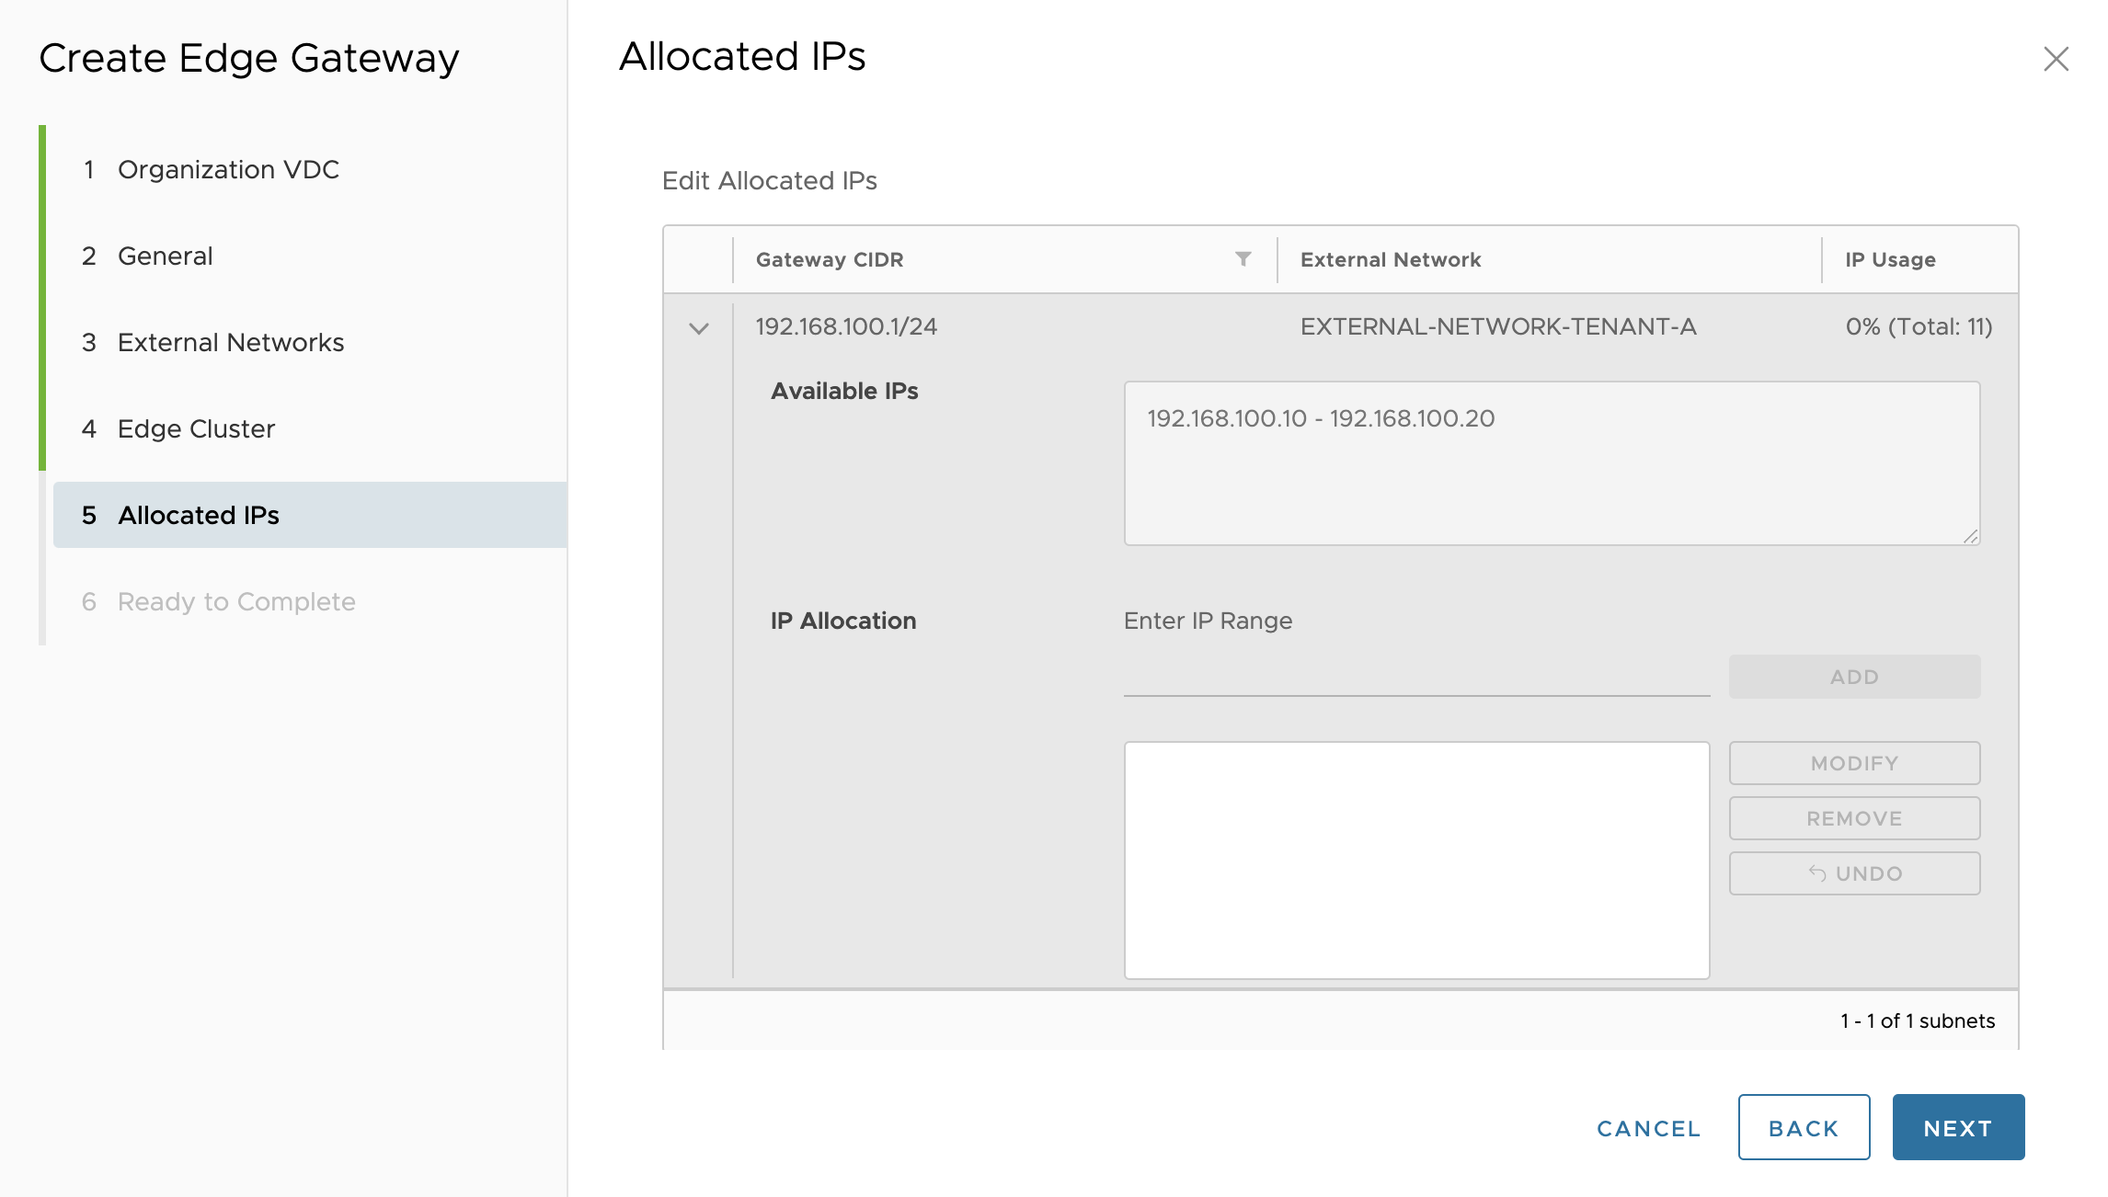Click the Ready to Complete step
Viewport: 2108px width, 1197px height.
pos(236,602)
